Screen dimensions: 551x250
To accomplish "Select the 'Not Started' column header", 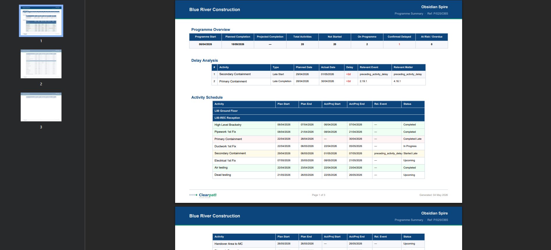I will (x=335, y=37).
